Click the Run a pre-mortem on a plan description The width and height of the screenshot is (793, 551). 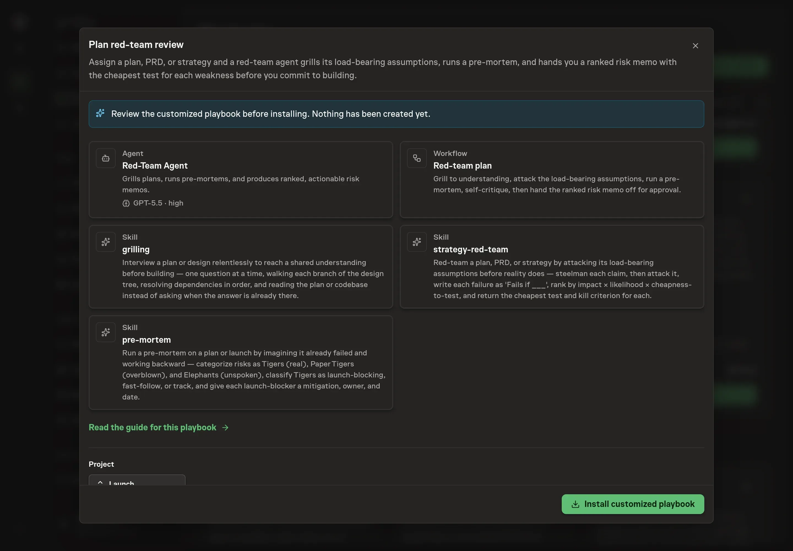254,375
